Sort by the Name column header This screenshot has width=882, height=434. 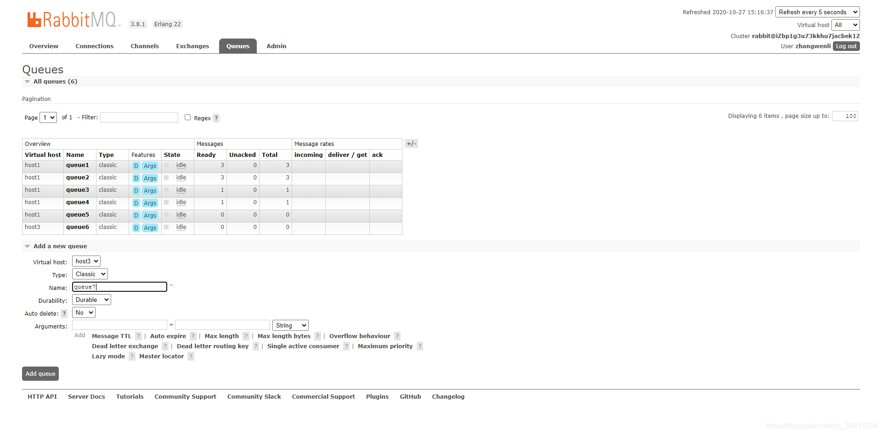pos(75,155)
